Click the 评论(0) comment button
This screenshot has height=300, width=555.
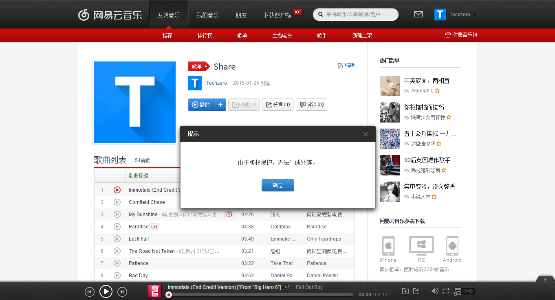point(311,105)
